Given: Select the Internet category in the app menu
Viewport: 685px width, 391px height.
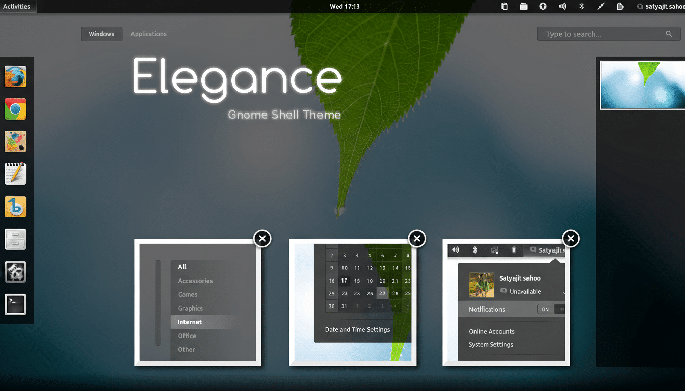Looking at the screenshot, I should point(189,322).
